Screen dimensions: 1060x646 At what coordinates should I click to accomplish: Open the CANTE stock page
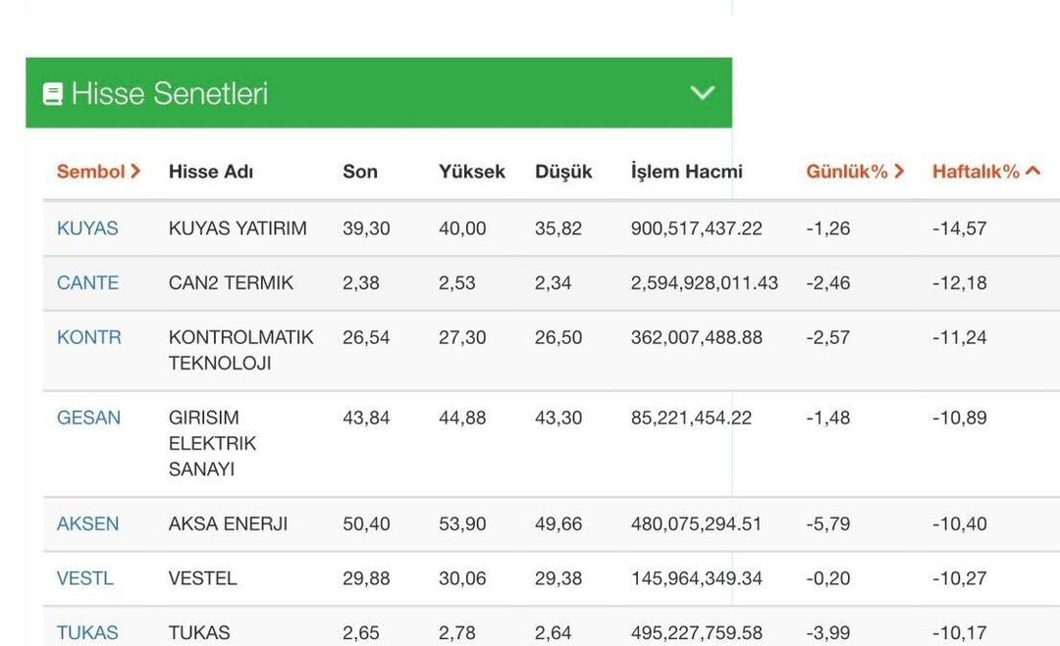click(87, 282)
